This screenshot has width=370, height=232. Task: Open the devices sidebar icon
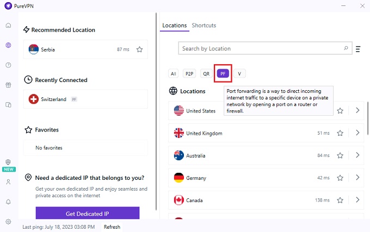8,104
